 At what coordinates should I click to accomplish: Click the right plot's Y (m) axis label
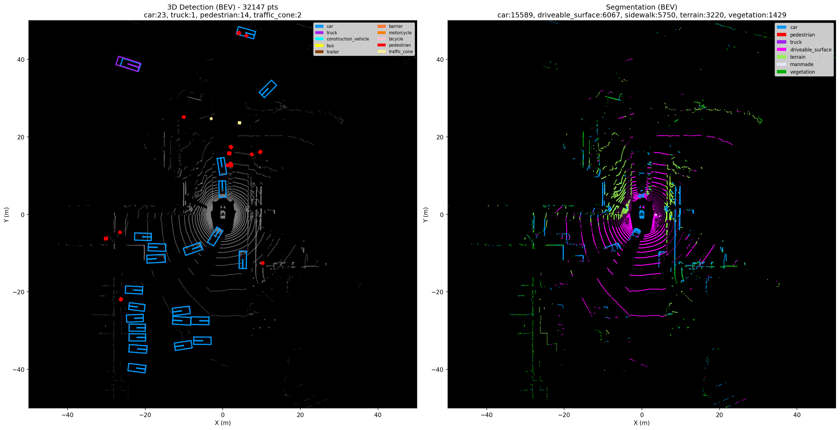[x=425, y=215]
